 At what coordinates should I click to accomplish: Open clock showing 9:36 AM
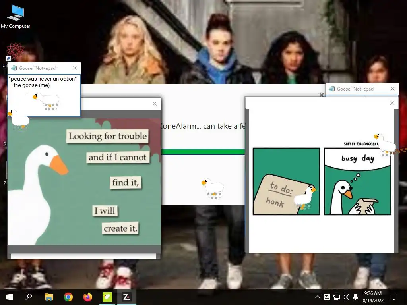(x=373, y=293)
